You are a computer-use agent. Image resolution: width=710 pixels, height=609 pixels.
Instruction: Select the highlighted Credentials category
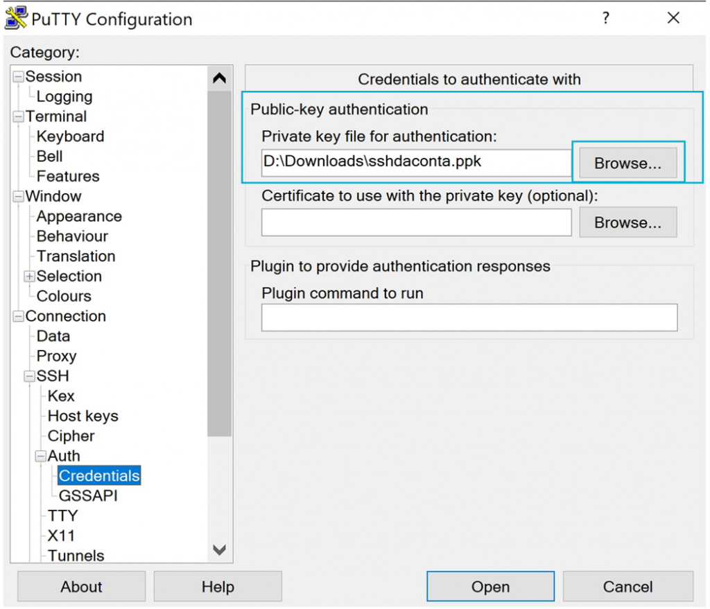click(x=99, y=475)
